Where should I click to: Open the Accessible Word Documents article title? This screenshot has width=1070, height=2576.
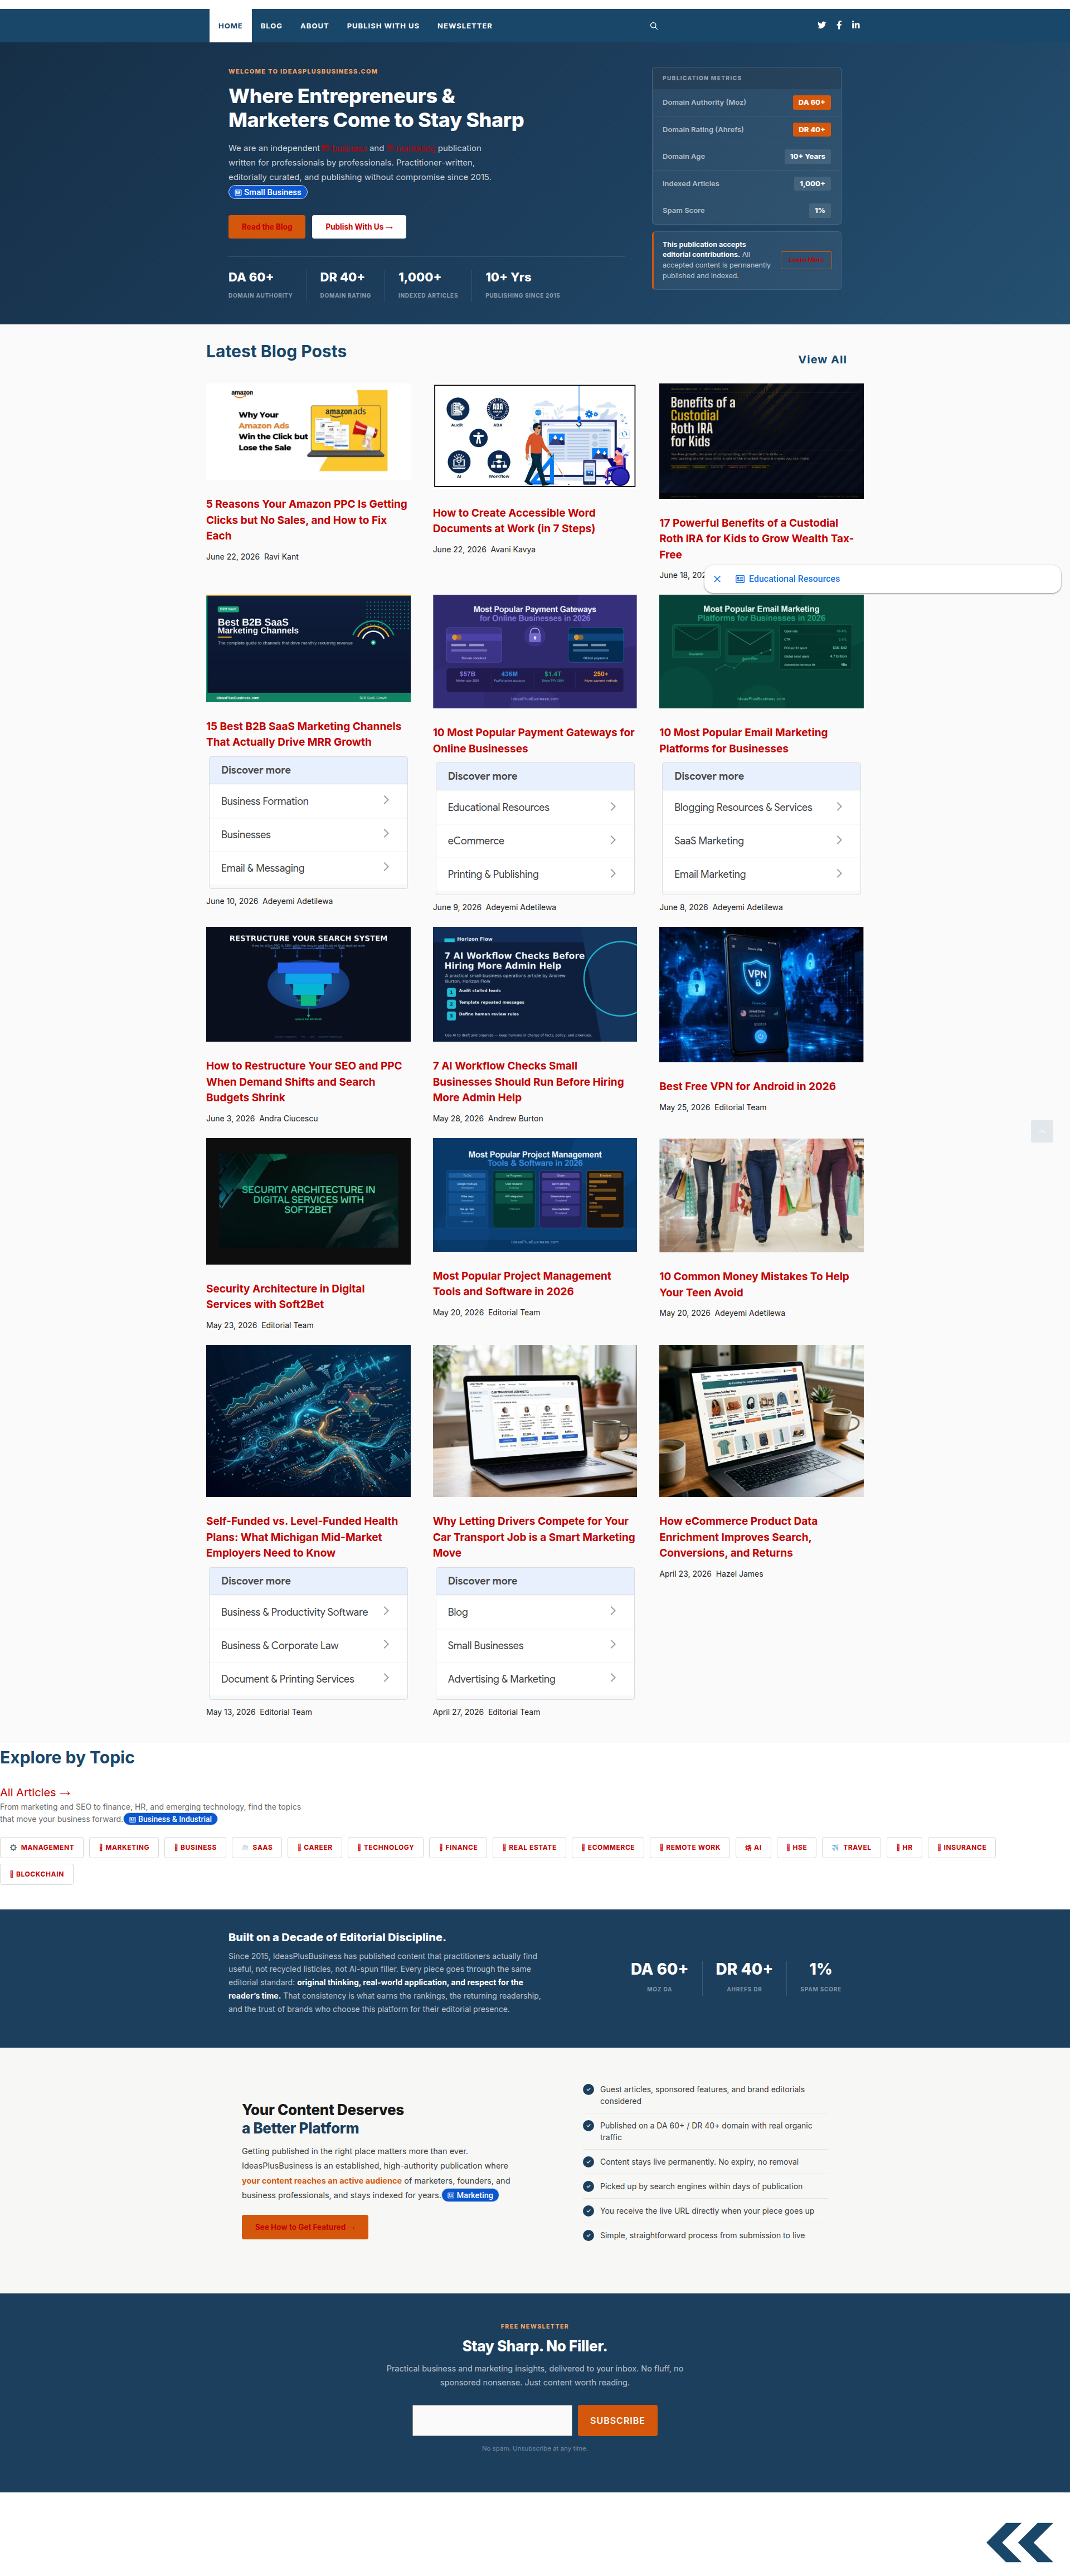pos(514,521)
